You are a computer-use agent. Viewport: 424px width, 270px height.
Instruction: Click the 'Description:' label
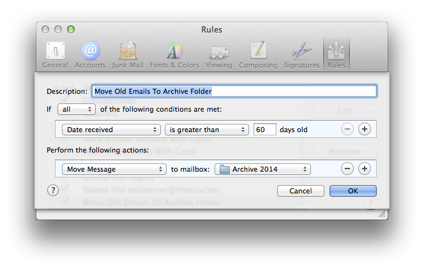pyautogui.click(x=67, y=91)
